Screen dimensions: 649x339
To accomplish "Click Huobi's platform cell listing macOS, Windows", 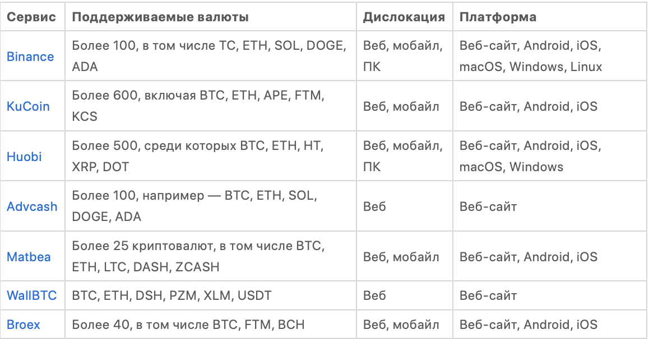I will (530, 157).
